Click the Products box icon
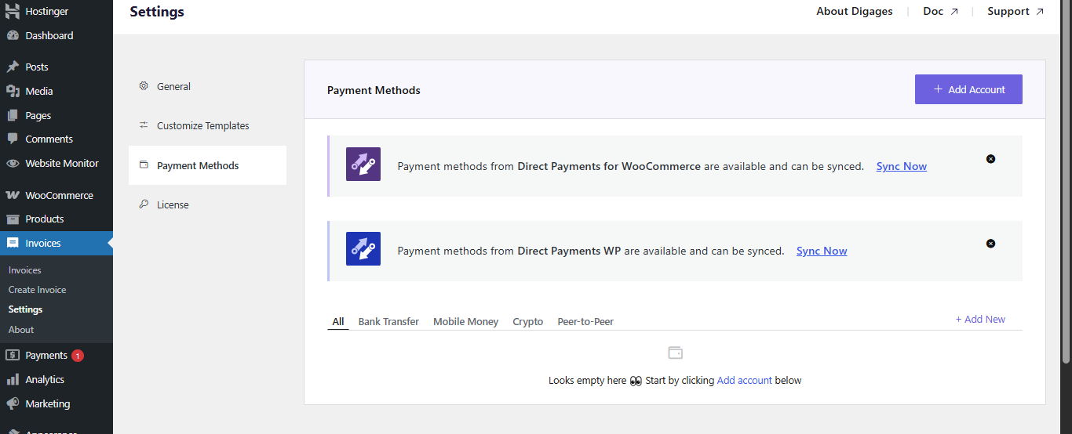The height and width of the screenshot is (434, 1072). [13, 219]
